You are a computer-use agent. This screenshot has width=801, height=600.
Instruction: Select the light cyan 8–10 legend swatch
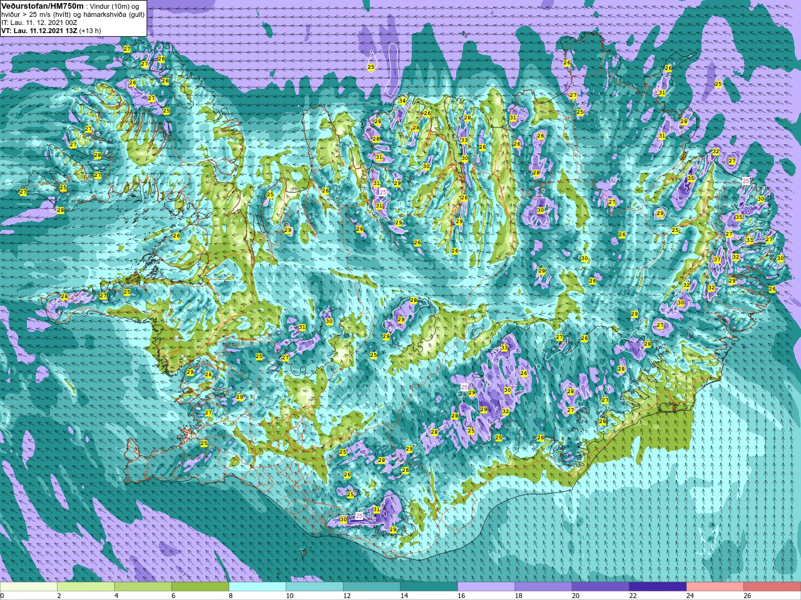257,587
